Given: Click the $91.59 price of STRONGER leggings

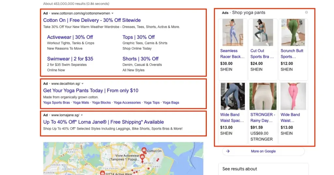Looking at the screenshot, I should [256, 127].
